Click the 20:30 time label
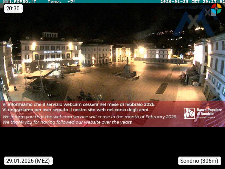Image resolution: width=225 pixels, height=169 pixels. pyautogui.click(x=13, y=8)
